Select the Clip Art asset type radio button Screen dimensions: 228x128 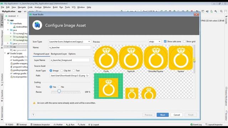[62, 71]
